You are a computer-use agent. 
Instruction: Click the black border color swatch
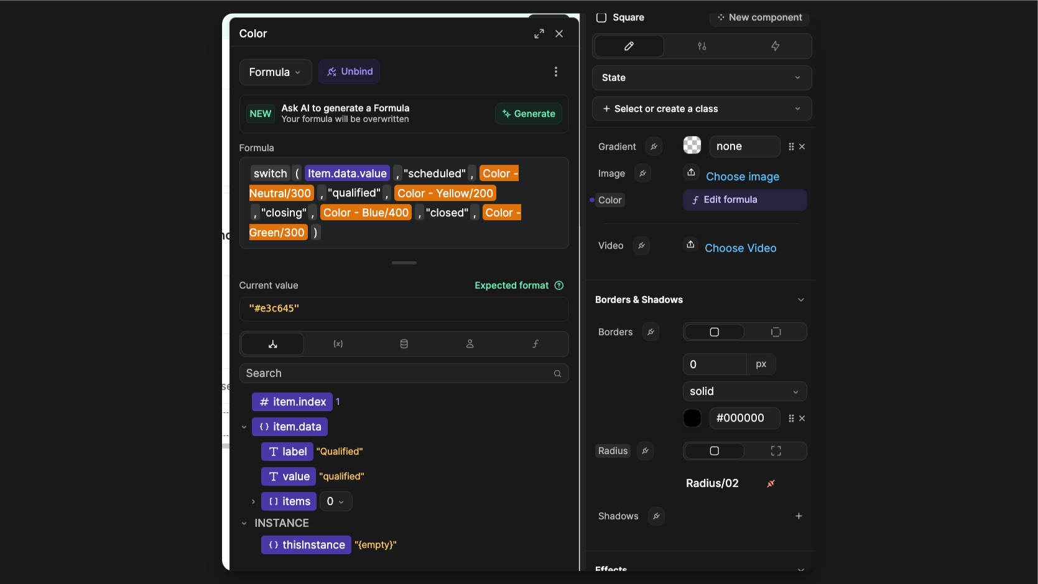692,419
